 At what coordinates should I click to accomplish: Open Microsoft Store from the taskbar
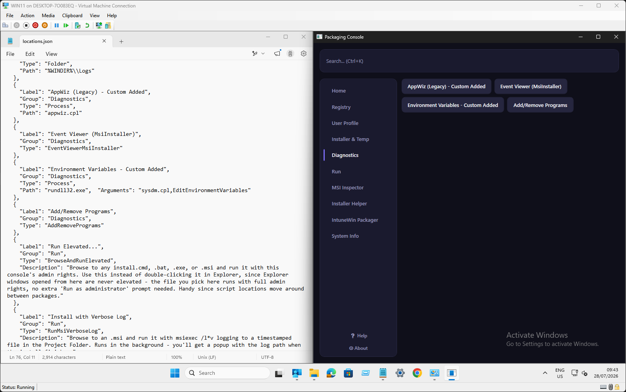tap(348, 373)
